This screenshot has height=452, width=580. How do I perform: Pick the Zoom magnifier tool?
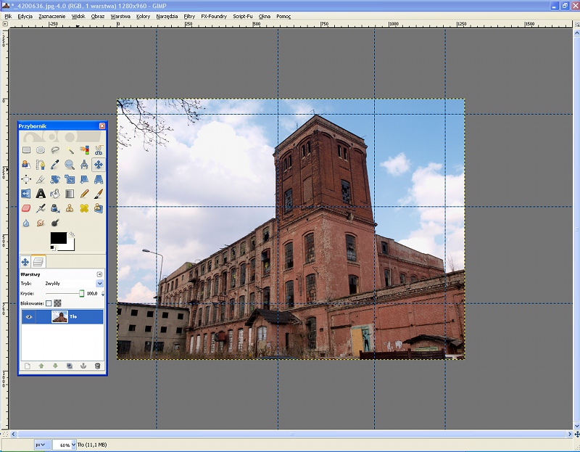70,165
